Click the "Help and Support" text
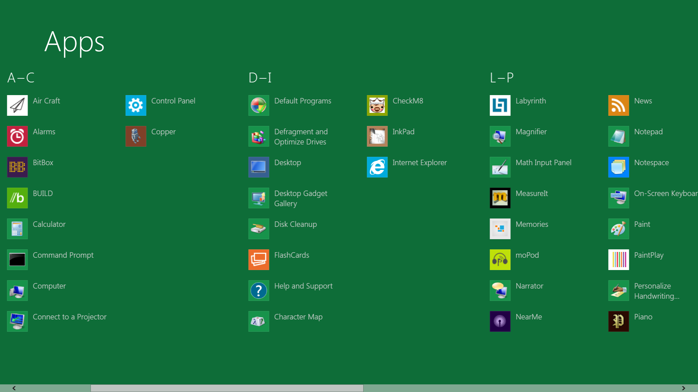The image size is (698, 392). coord(304,286)
